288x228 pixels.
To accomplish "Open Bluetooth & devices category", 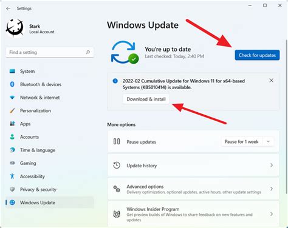I will click(50, 84).
